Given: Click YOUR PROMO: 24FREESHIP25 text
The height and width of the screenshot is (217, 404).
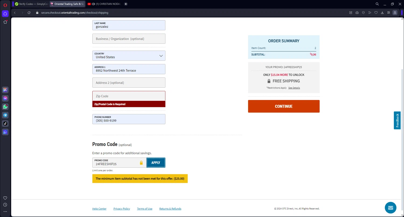Looking at the screenshot, I should (x=284, y=67).
